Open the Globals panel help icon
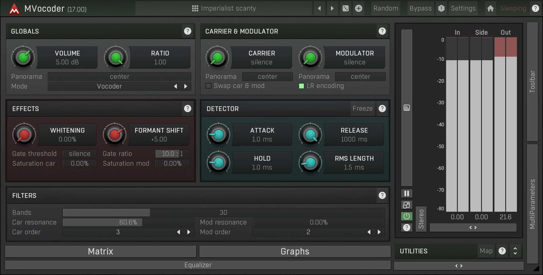Screen dimensions: 543x275 point(188,31)
